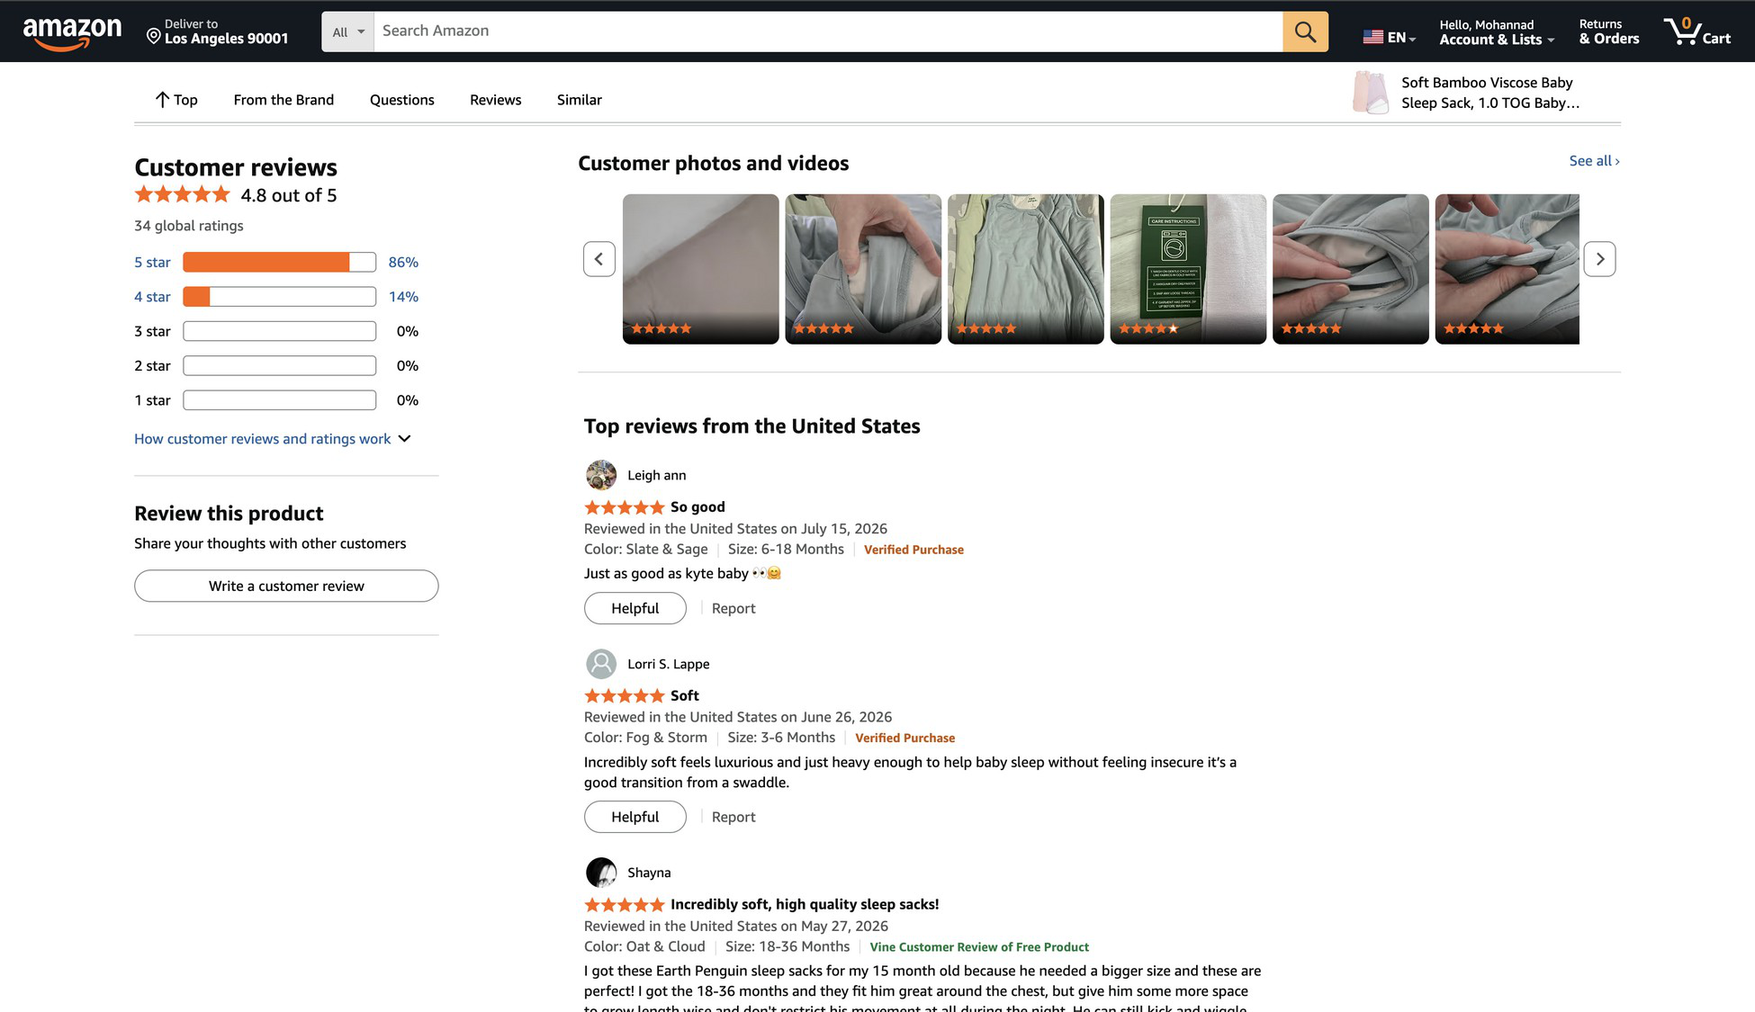This screenshot has height=1012, width=1755.
Task: Jump to From the Brand section
Action: click(x=283, y=100)
